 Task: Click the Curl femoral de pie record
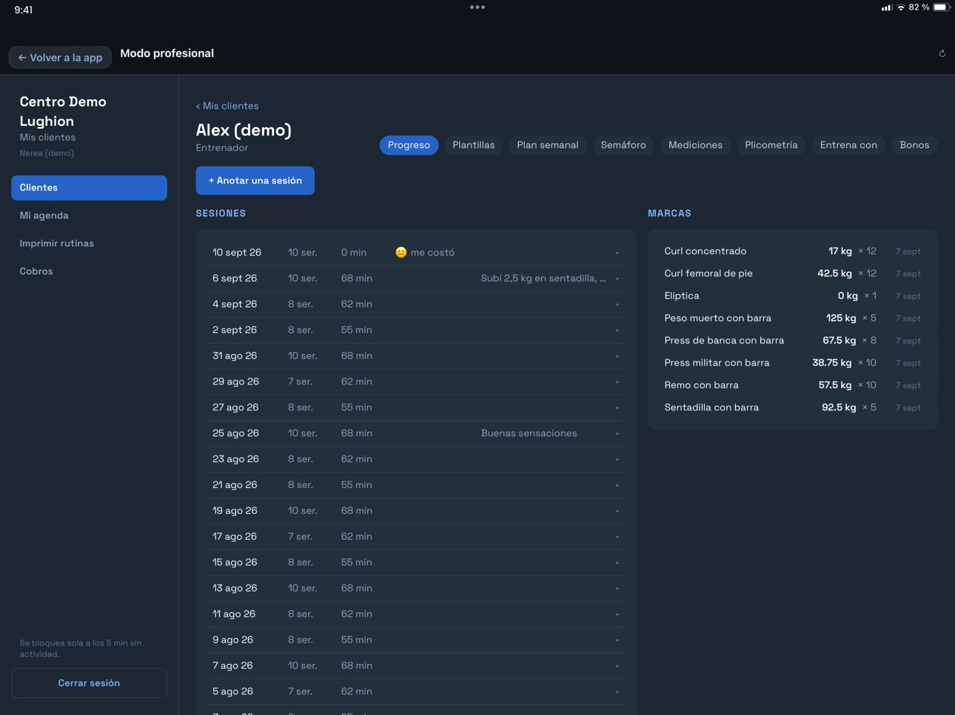pos(793,274)
